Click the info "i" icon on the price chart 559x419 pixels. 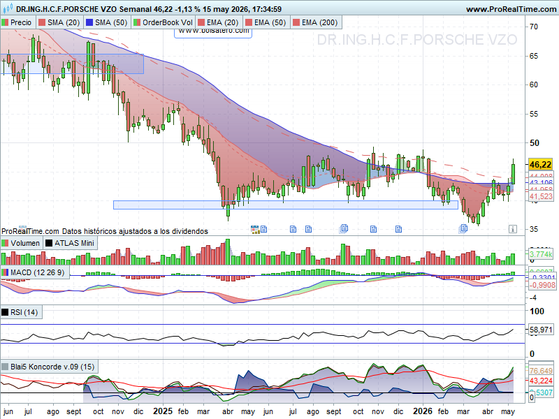pyautogui.click(x=512, y=229)
